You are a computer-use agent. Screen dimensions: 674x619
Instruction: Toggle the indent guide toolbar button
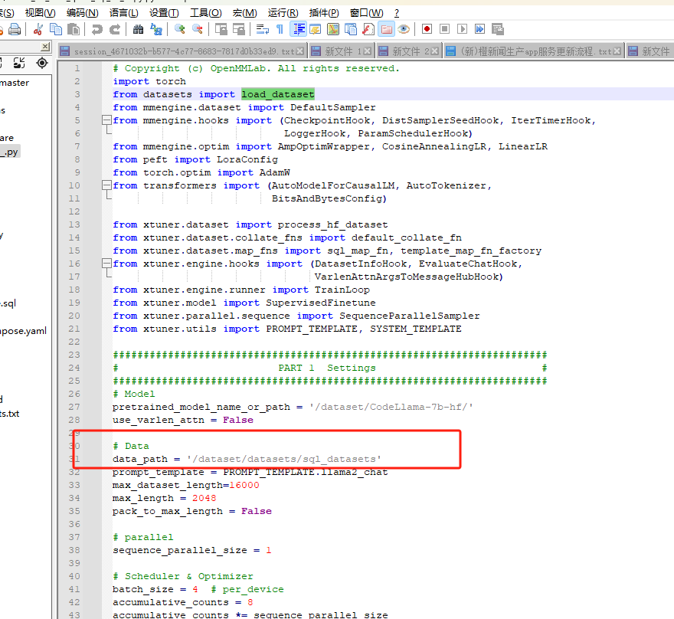pyautogui.click(x=298, y=29)
